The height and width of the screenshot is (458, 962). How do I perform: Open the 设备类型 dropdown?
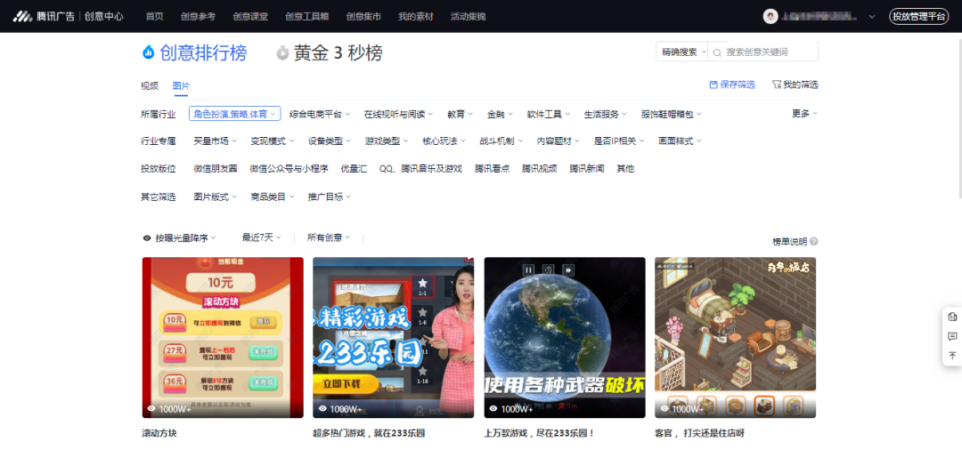[x=330, y=141]
